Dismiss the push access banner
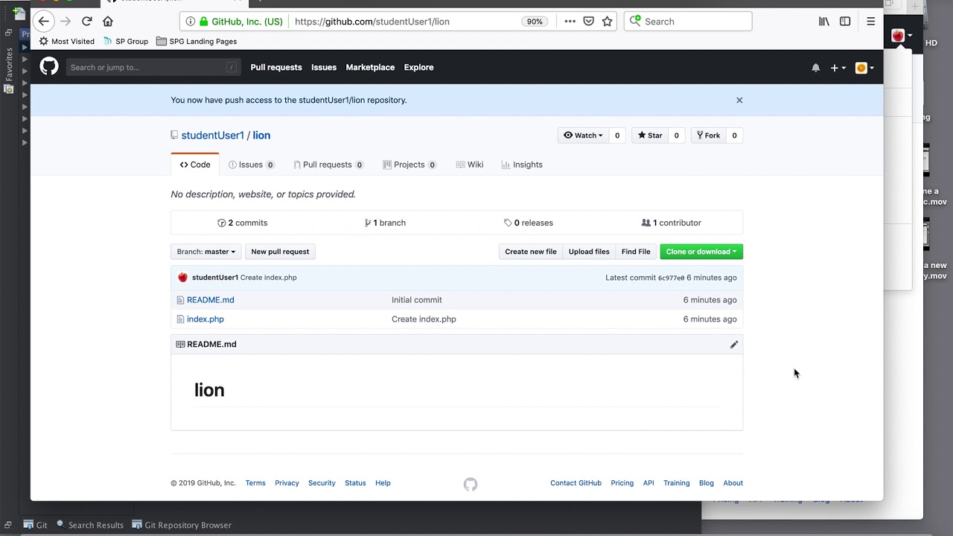 739,100
